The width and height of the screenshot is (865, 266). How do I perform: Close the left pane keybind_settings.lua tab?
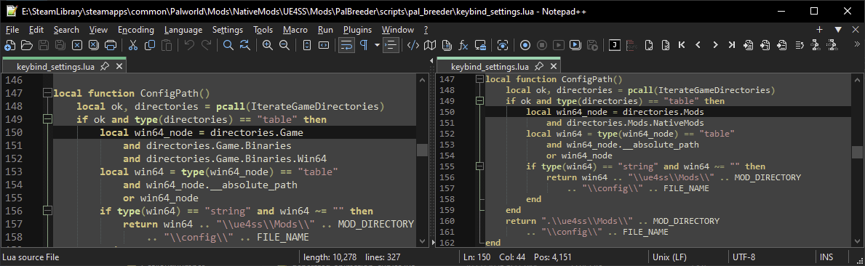tap(119, 67)
